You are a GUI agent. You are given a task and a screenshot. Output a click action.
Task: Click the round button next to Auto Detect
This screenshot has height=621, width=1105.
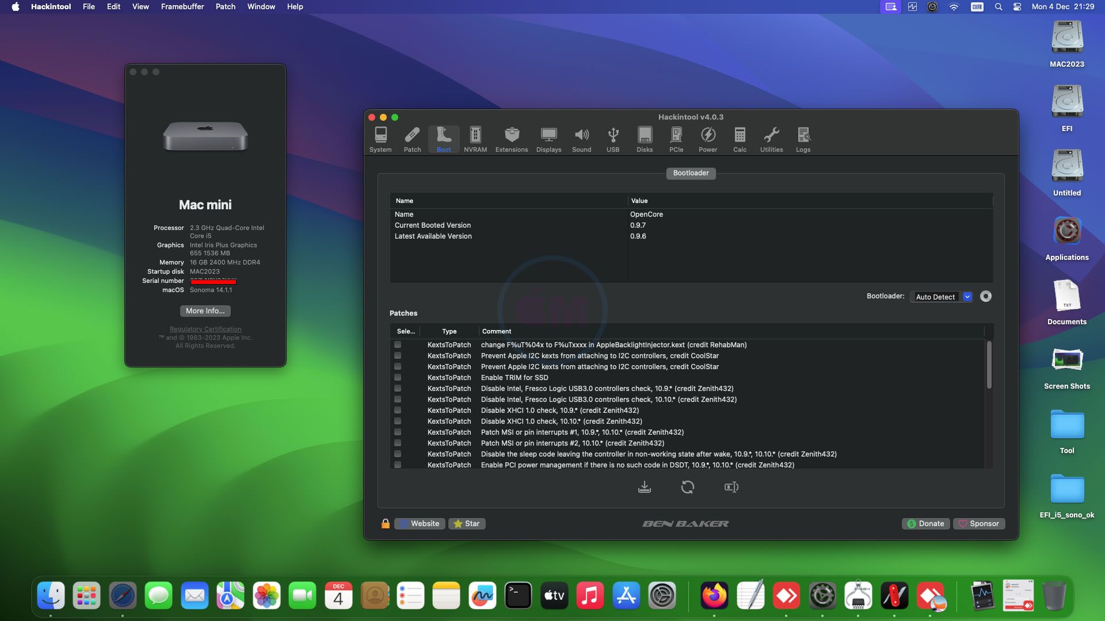[986, 297]
